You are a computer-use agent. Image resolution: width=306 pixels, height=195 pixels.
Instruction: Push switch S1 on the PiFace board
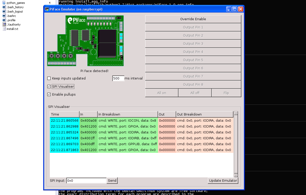(x=52, y=56)
